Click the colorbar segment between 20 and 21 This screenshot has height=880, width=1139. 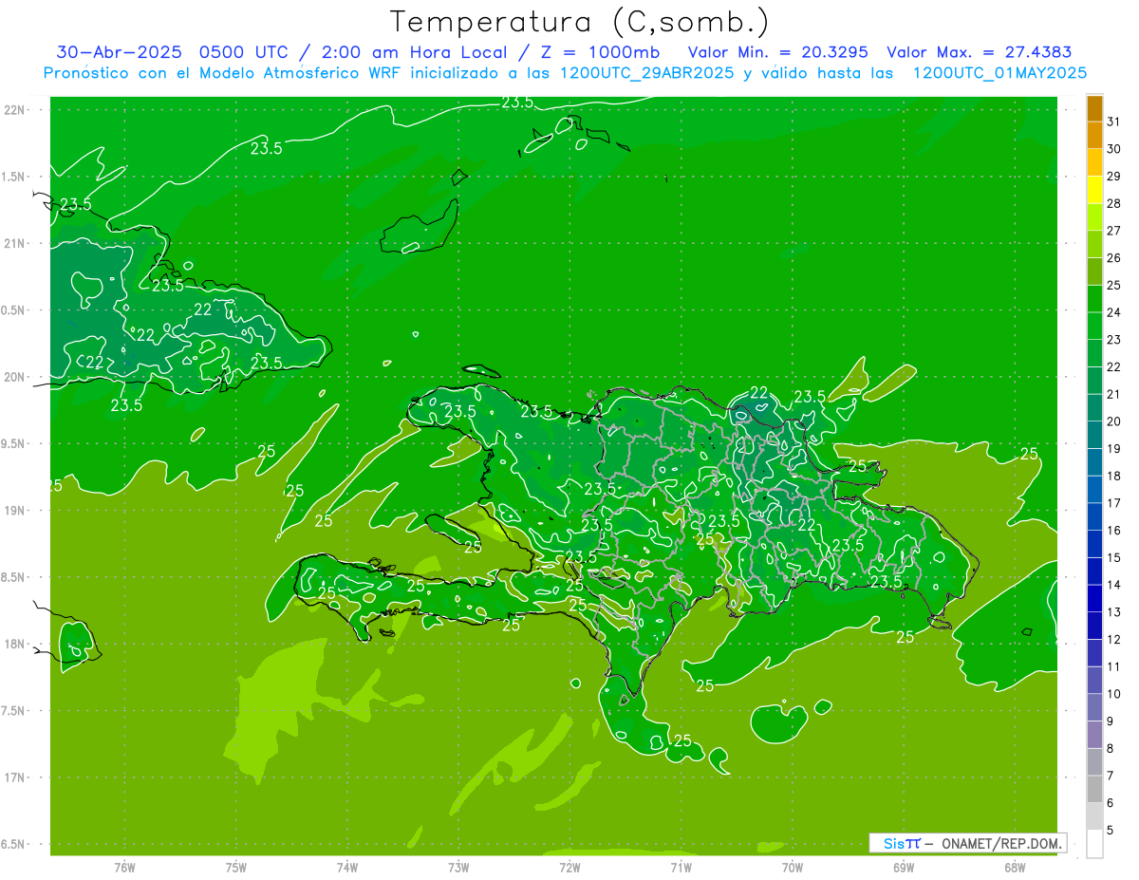pos(1094,408)
